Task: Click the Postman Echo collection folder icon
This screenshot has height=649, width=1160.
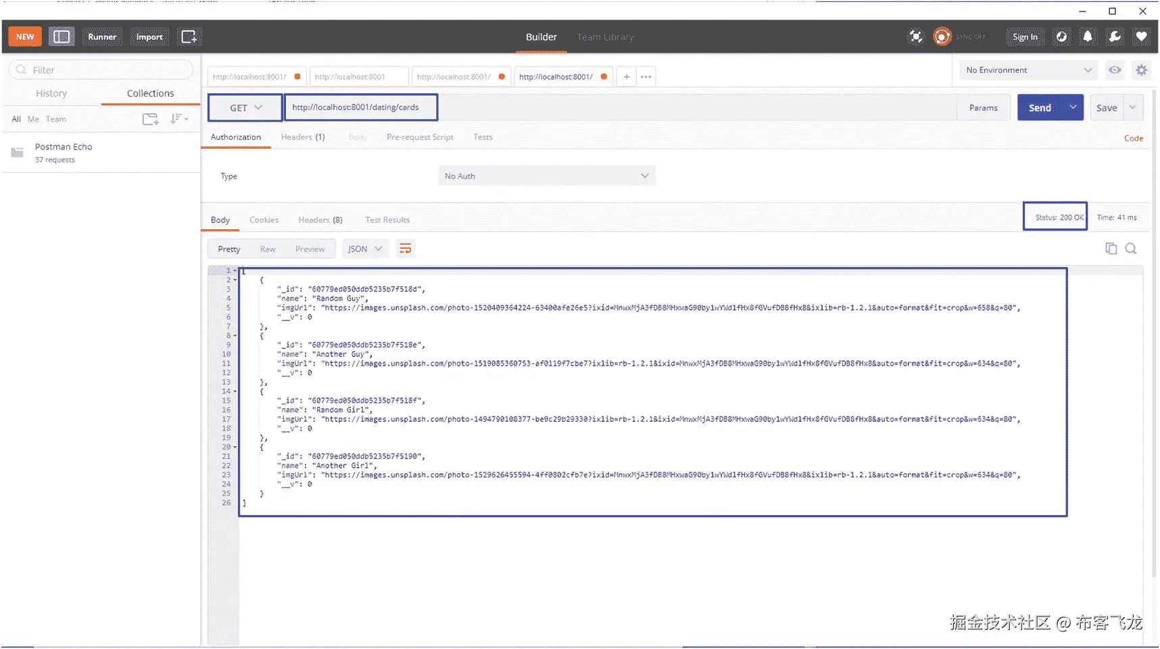Action: tap(18, 153)
